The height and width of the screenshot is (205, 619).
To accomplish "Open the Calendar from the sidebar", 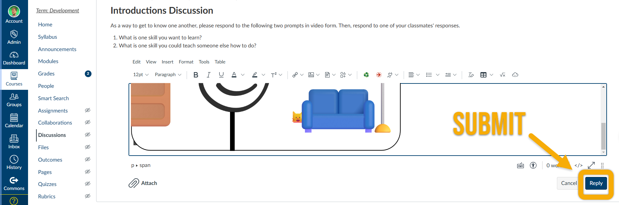I will [14, 121].
